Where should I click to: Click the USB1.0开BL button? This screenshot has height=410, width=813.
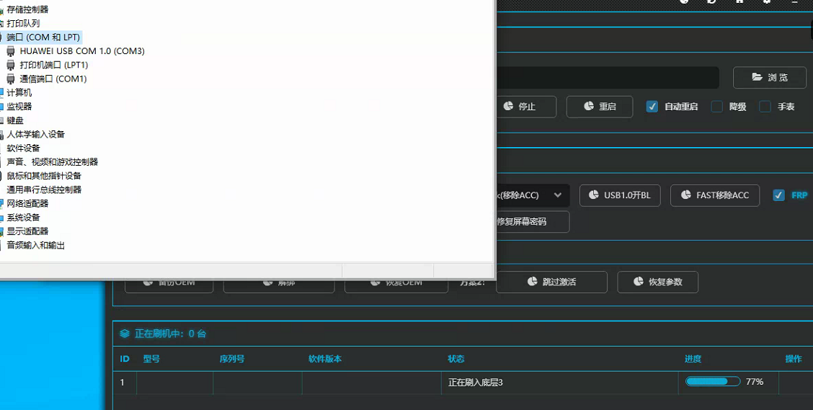[620, 195]
